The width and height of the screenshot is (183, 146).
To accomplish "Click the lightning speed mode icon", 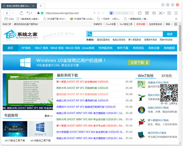I will [95, 13].
